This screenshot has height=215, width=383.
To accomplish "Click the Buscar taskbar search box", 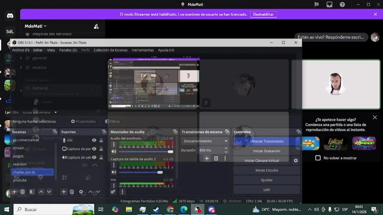I will pos(54,209).
